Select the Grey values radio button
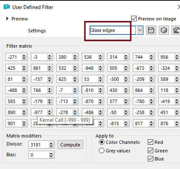This screenshot has height=169, width=180. (101, 151)
